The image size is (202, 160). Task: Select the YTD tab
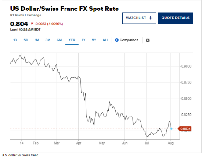point(72,40)
